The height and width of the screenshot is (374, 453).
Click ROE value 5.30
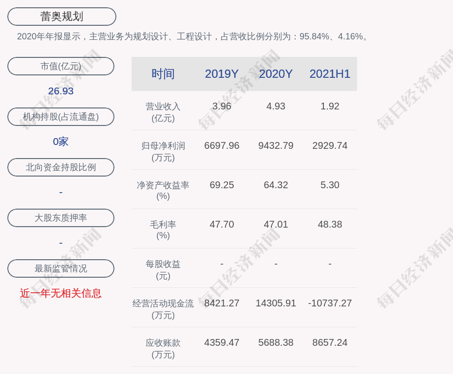pos(330,185)
